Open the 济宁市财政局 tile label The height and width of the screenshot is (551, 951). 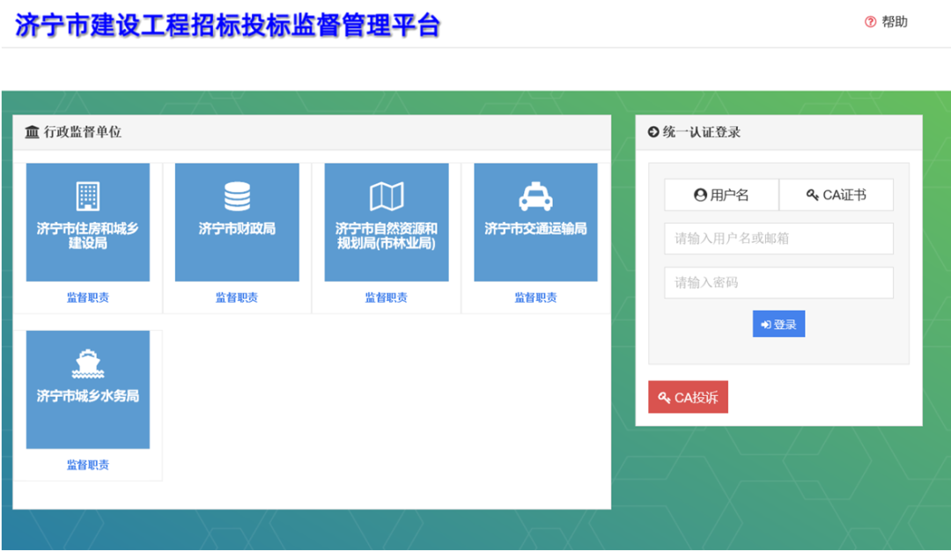click(x=237, y=229)
